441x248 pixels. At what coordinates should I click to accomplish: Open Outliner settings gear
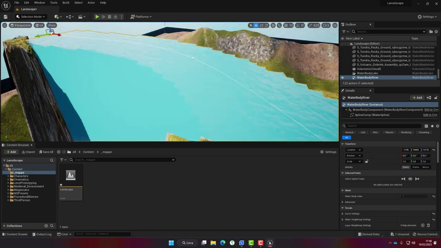[x=435, y=32]
